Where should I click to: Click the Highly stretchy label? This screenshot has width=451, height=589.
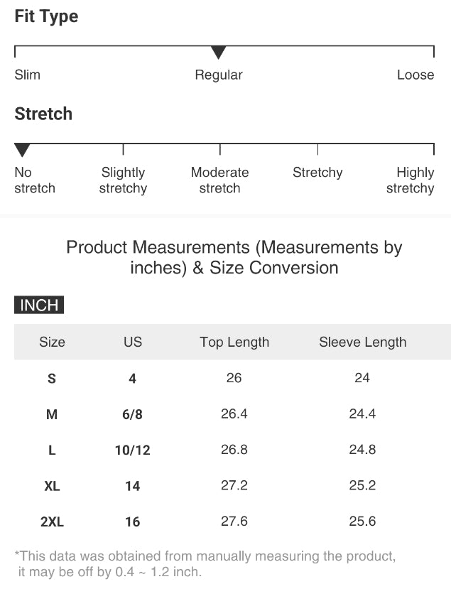[x=411, y=180]
